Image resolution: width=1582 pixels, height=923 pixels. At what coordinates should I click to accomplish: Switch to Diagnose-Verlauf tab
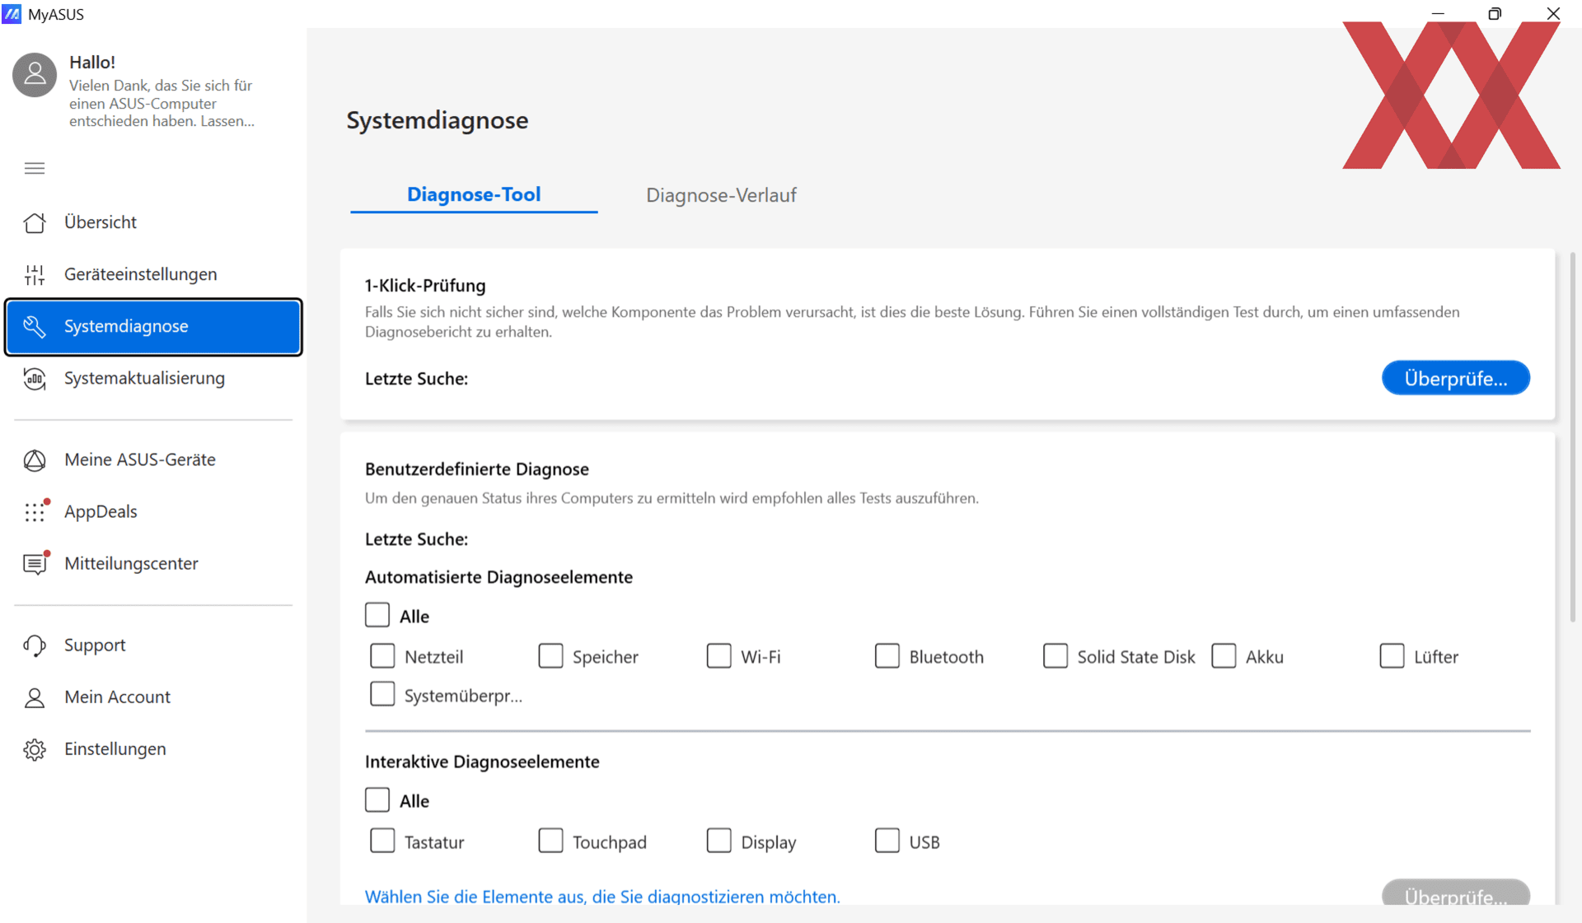coord(721,195)
